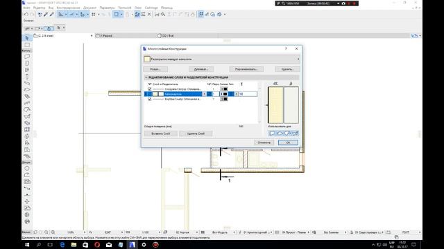Viewport: 444px width, 249px height.
Task: Open scale 1:100 dropdown in bottom bar
Action: click(160, 232)
